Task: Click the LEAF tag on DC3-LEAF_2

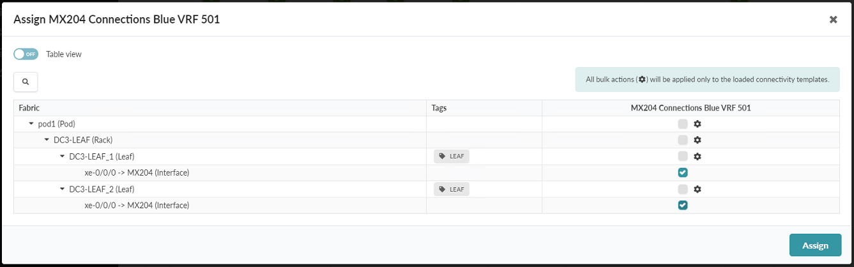Action: (451, 189)
